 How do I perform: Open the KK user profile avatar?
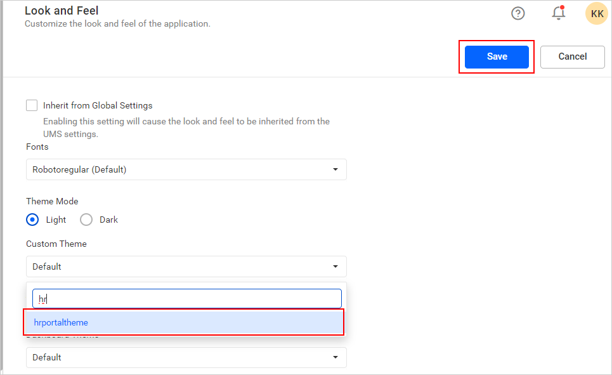pyautogui.click(x=597, y=13)
